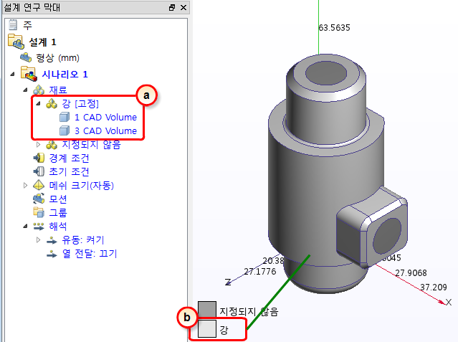This screenshot has height=342, width=458.
Task: Click the 재료 materials icon
Action: pos(39,90)
